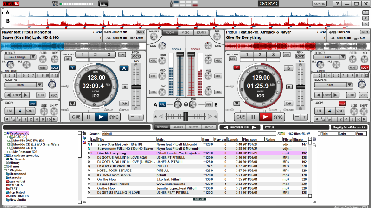Switch mixer to the AUDIO tab
Screen dimensions: 371x208
170,32
